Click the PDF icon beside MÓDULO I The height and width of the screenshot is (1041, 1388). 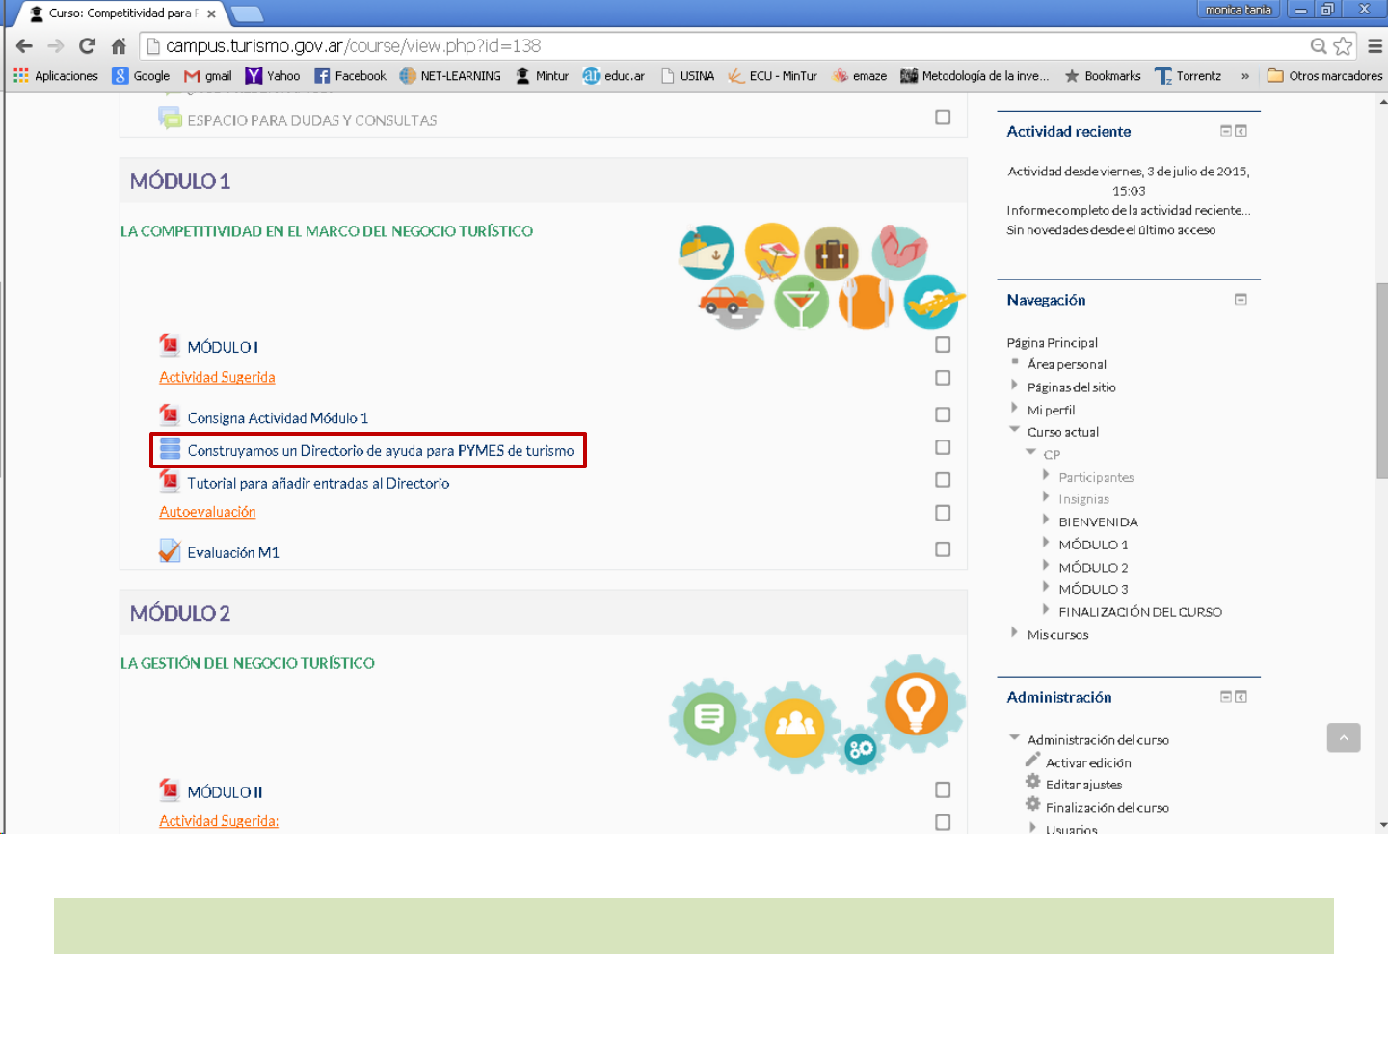tap(170, 345)
